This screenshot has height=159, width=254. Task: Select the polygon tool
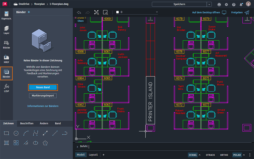[45, 143]
